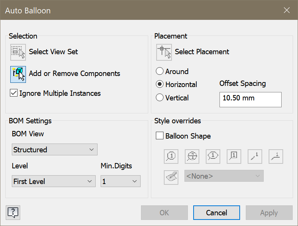The image size is (298, 226).
Task: Choose the hexagon balloon shape icon
Action: (x=213, y=156)
